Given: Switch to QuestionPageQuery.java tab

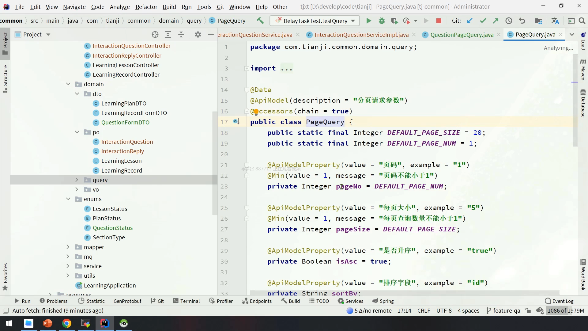Looking at the screenshot, I should point(462,35).
